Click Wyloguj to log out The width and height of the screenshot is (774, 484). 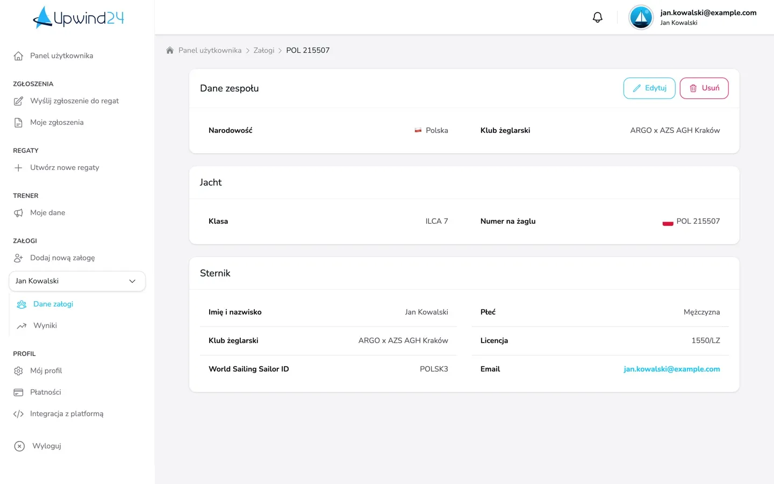pos(47,446)
